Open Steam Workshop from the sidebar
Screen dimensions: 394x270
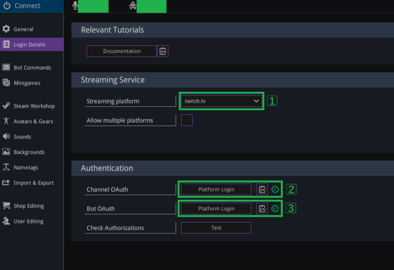[x=34, y=106]
